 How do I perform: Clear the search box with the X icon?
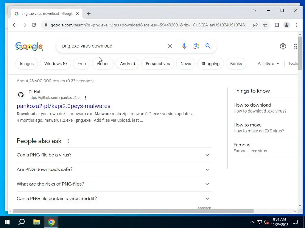(x=170, y=46)
